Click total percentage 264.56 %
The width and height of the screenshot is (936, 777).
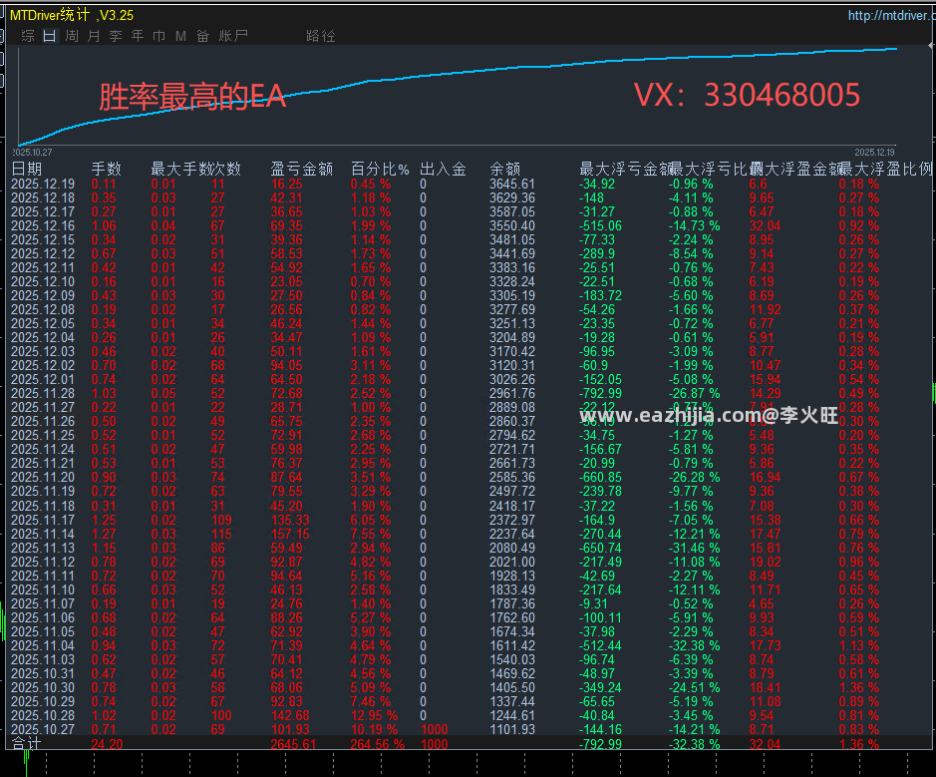pyautogui.click(x=377, y=744)
